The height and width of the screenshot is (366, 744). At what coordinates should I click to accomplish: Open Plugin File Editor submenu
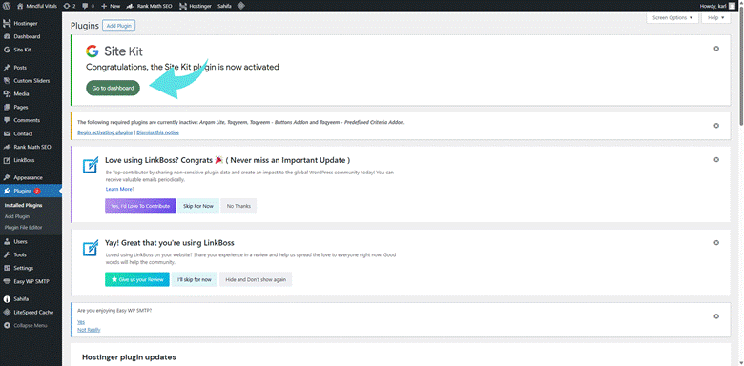[x=23, y=227]
